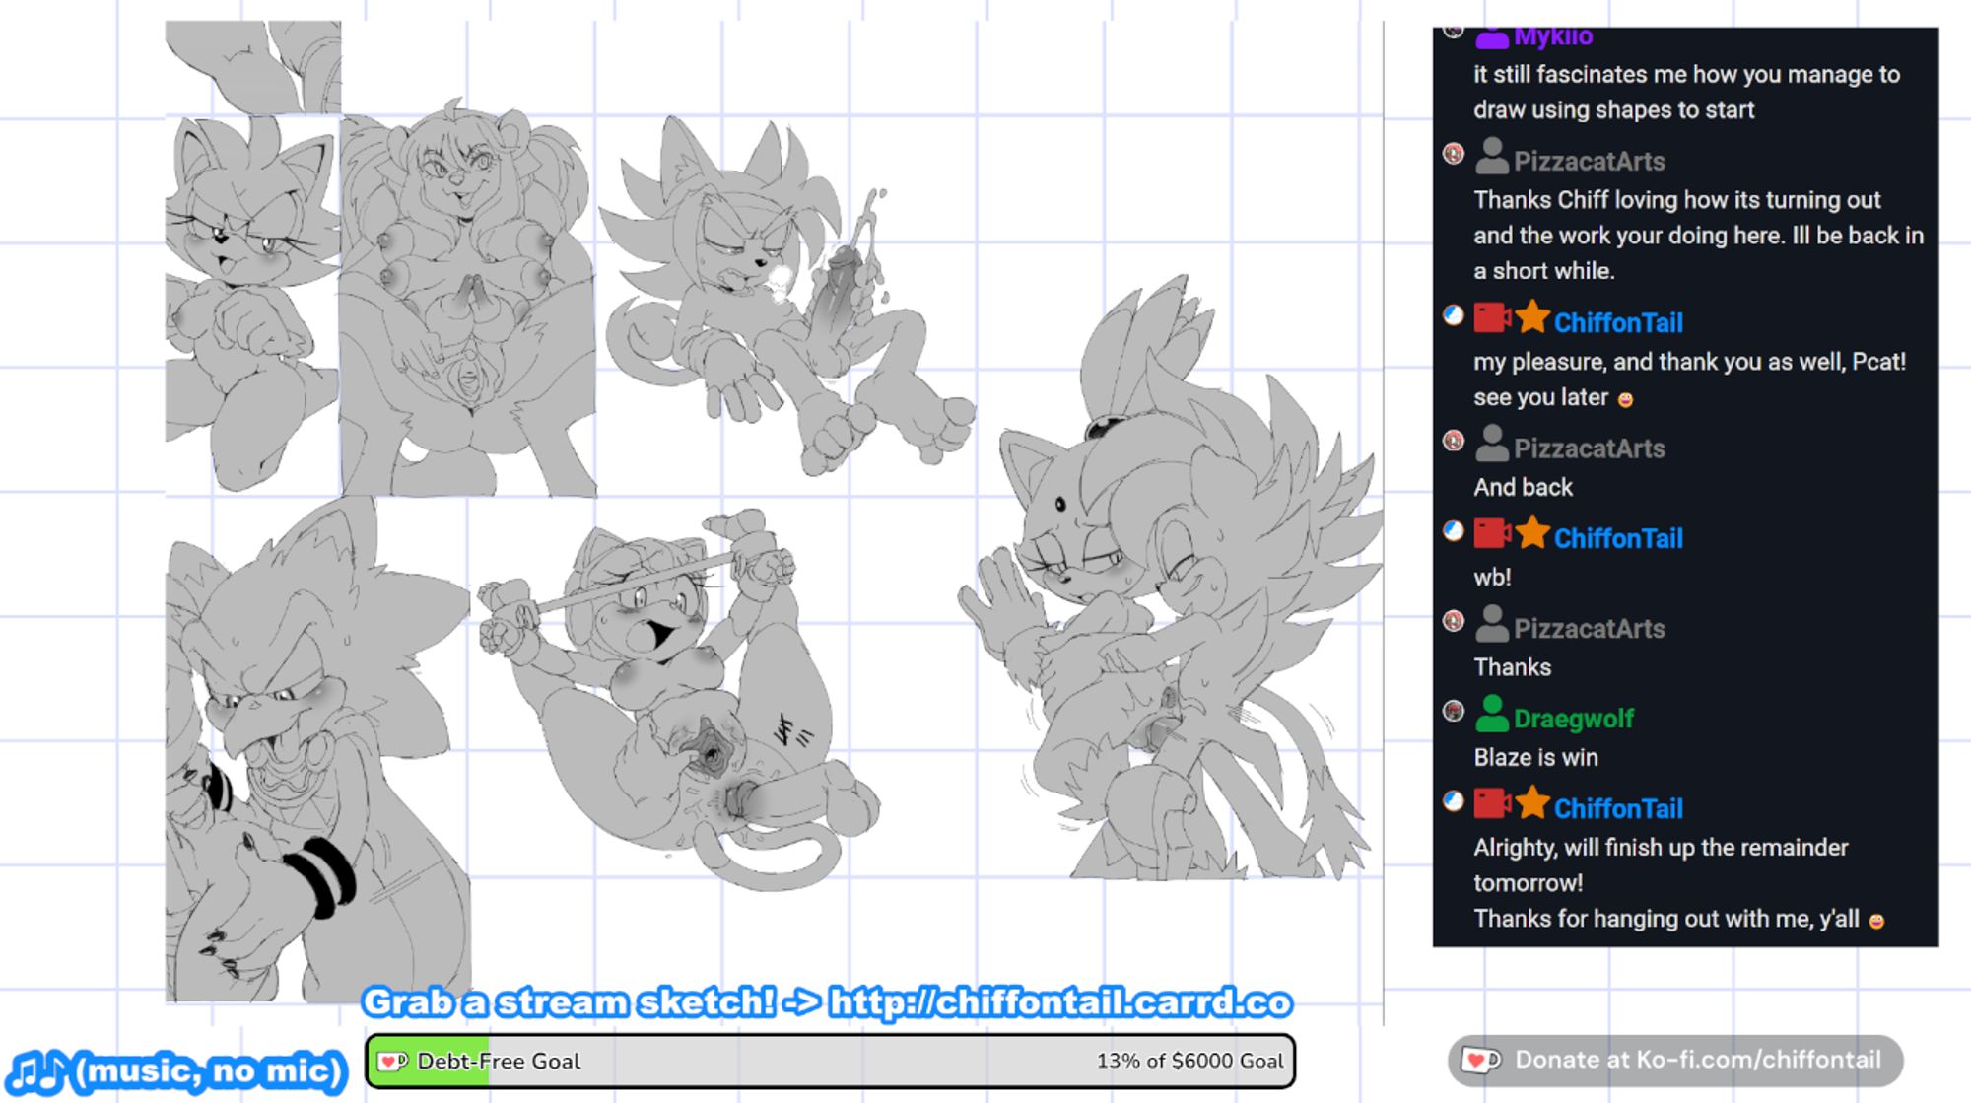Click the green user icon beside Draegwolf

click(1492, 714)
